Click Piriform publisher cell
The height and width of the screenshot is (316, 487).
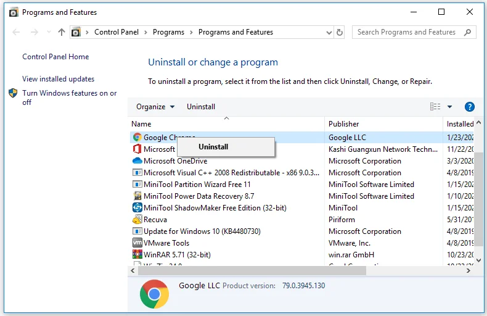[x=342, y=220]
